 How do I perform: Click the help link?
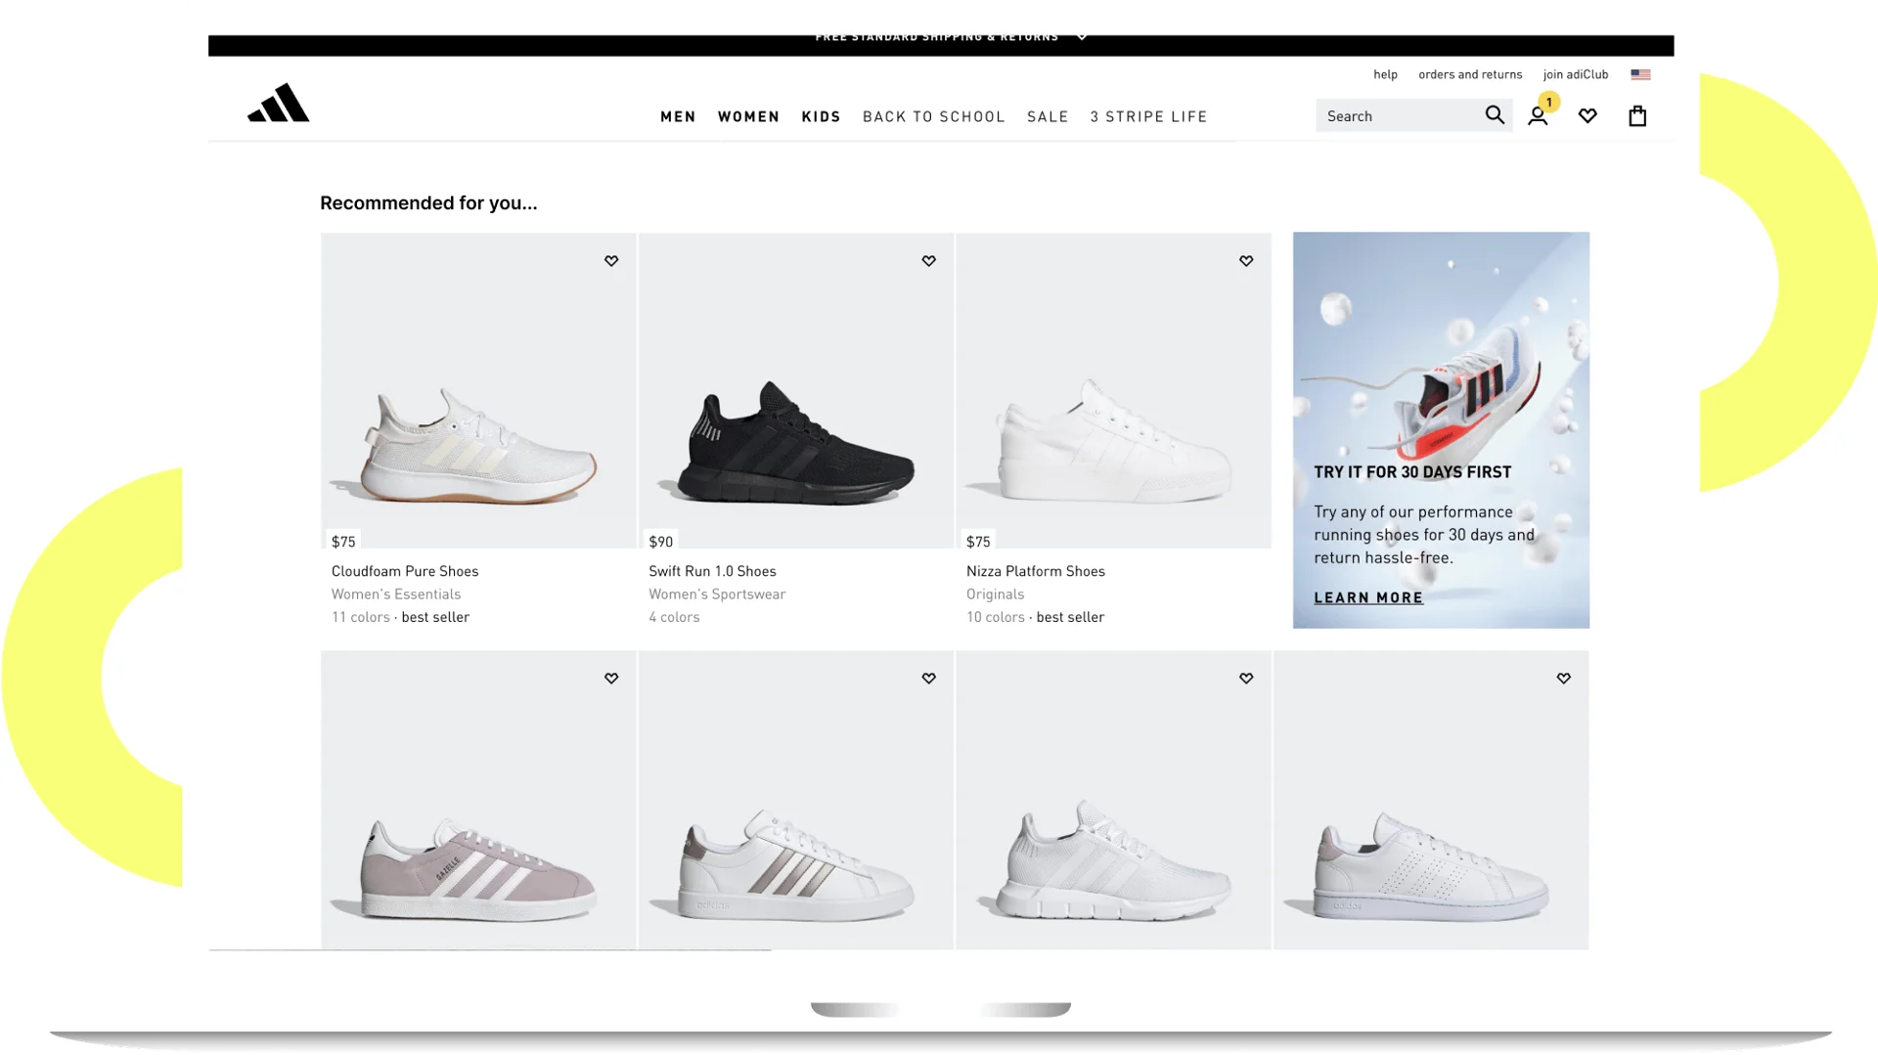pos(1385,74)
